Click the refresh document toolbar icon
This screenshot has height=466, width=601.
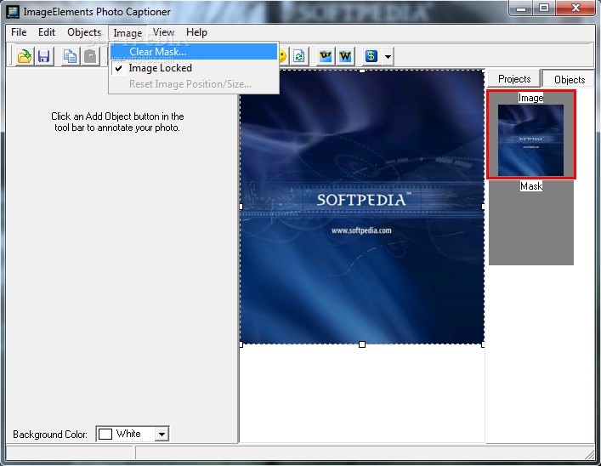(299, 56)
